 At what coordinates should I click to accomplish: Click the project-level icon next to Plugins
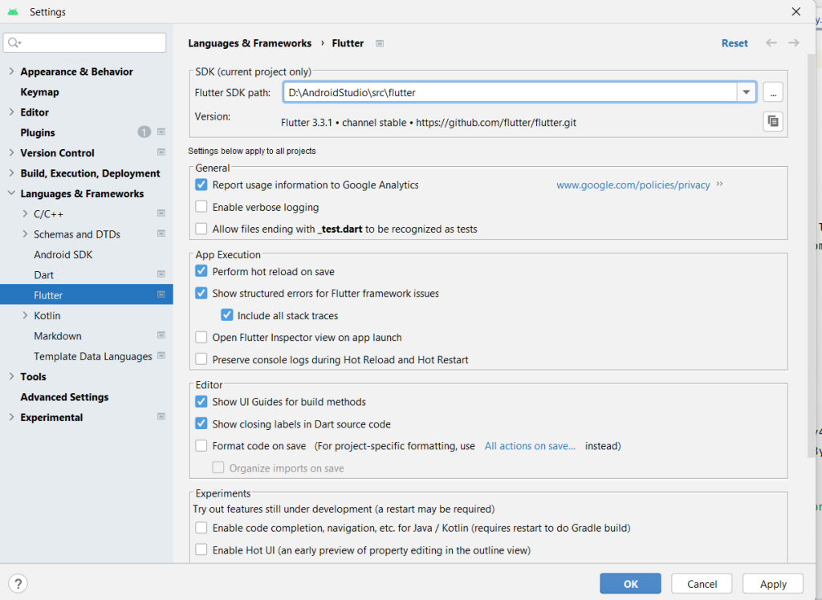tap(161, 132)
